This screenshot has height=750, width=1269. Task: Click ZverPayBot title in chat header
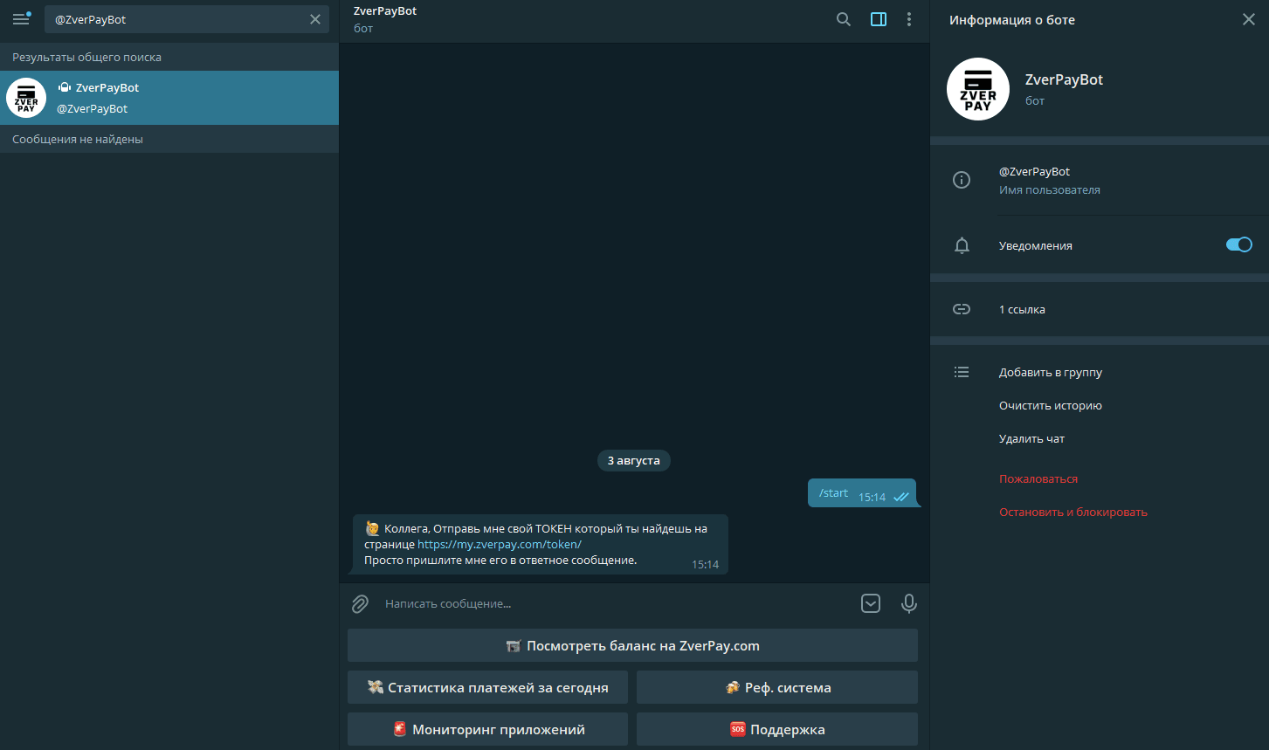click(385, 11)
